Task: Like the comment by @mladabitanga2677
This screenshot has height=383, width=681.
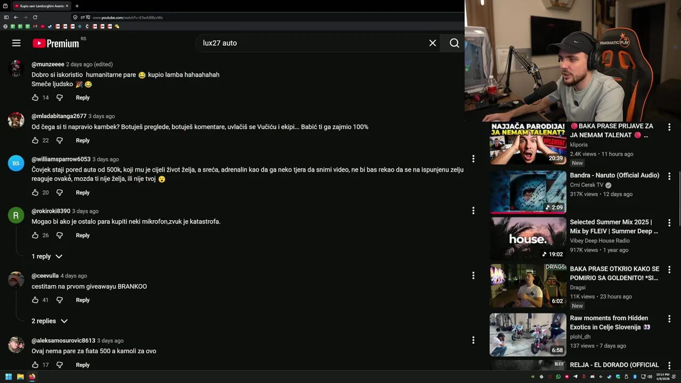Action: (x=35, y=140)
